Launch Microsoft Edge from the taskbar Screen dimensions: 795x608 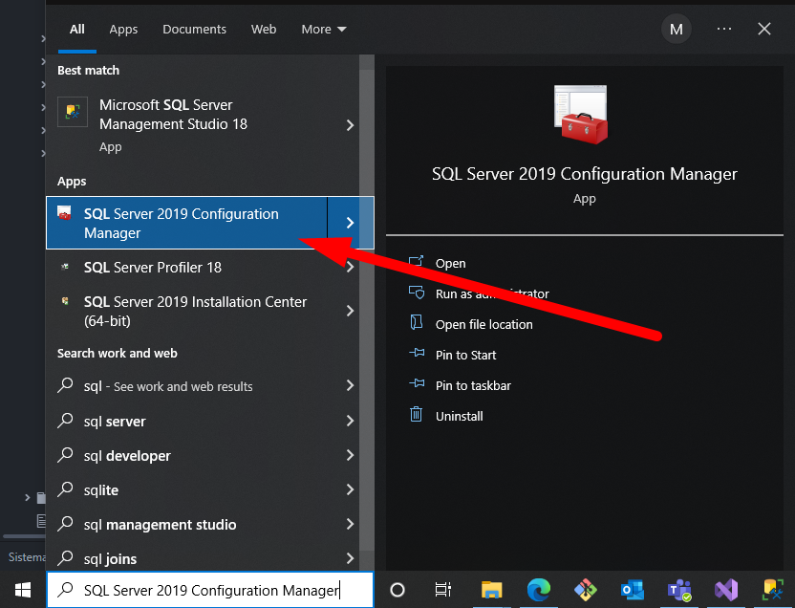click(x=538, y=590)
